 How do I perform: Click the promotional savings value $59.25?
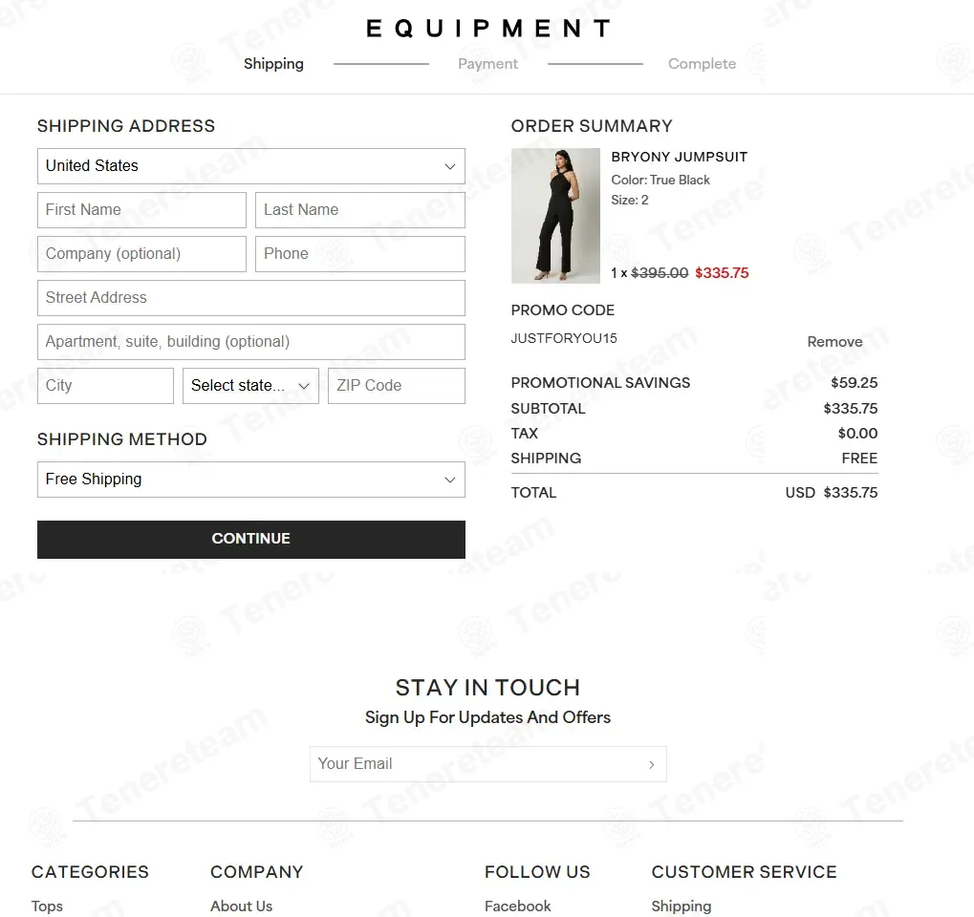pyautogui.click(x=855, y=382)
